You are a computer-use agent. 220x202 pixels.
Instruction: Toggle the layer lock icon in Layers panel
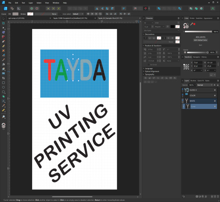point(218,85)
